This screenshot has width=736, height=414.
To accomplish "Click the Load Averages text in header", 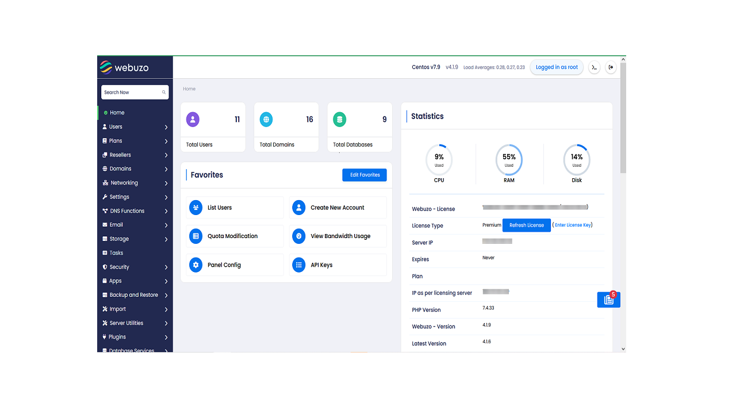I will pyautogui.click(x=494, y=67).
